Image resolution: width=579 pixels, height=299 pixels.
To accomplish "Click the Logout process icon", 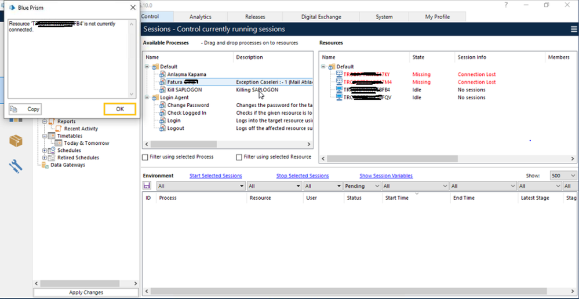I will click(162, 129).
